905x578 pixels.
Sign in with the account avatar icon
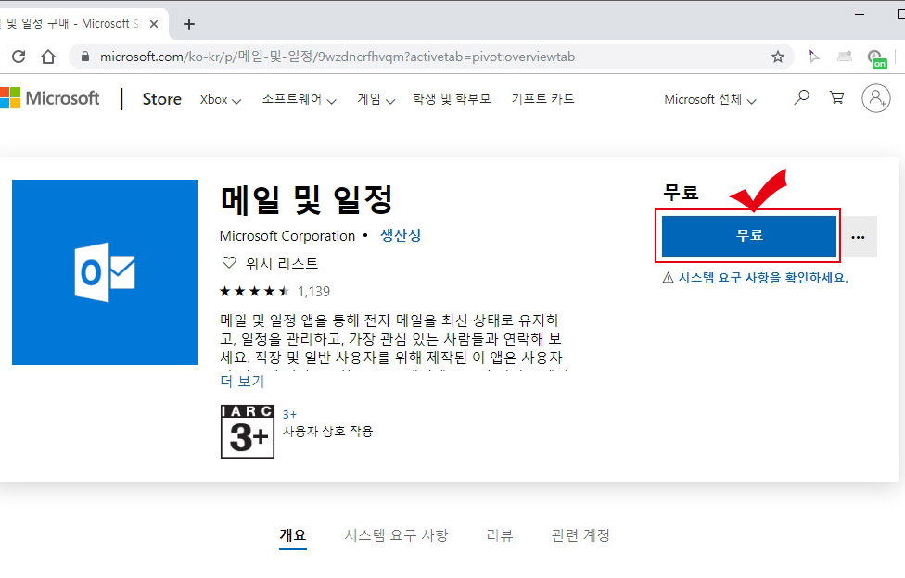tap(875, 98)
